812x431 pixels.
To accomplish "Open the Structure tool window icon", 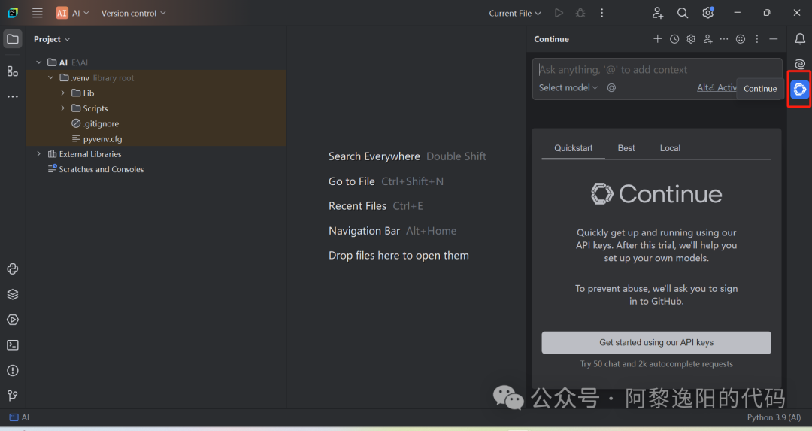I will click(13, 71).
